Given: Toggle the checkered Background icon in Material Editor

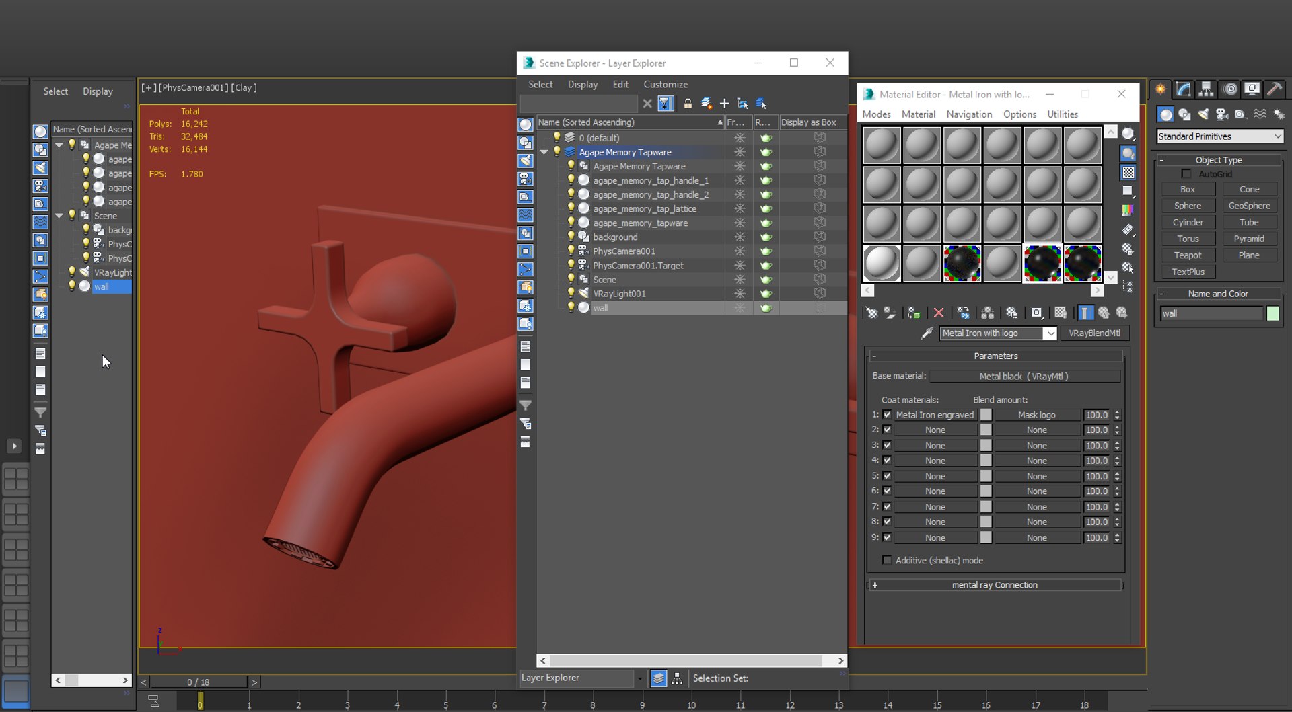Looking at the screenshot, I should 1128,173.
